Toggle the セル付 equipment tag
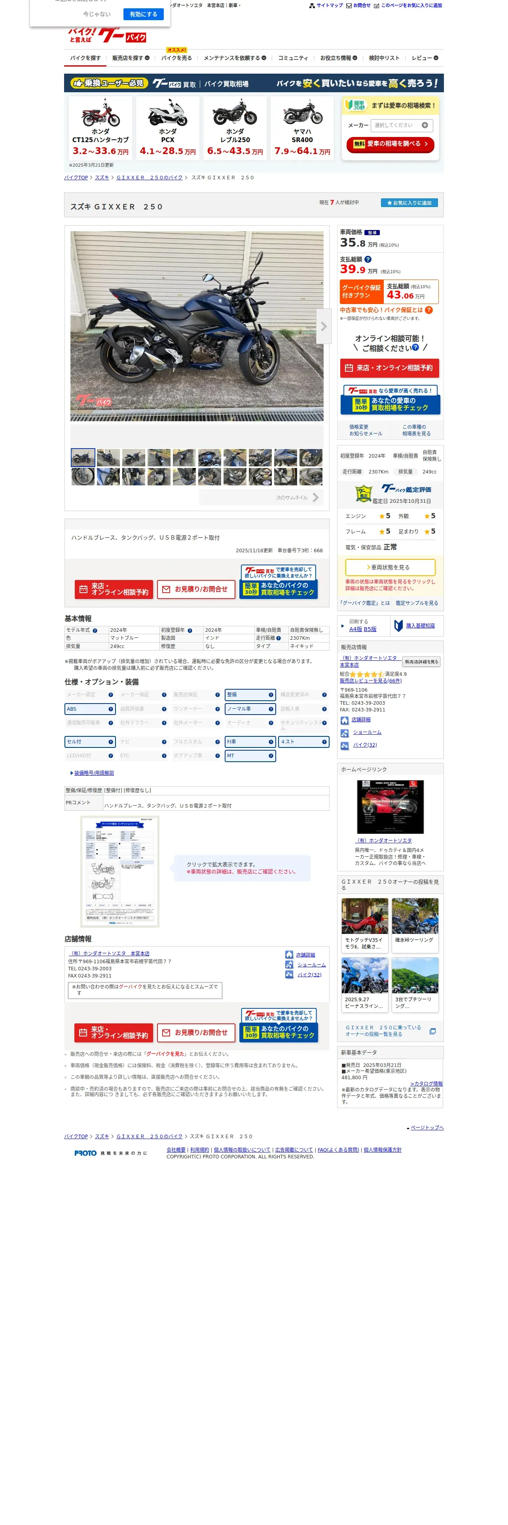The image size is (508, 1525). 90,742
